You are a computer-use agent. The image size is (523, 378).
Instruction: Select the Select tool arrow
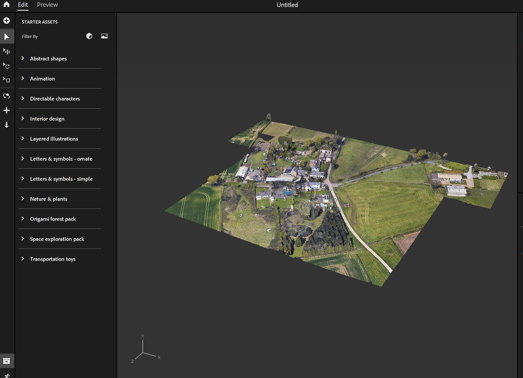click(x=7, y=37)
